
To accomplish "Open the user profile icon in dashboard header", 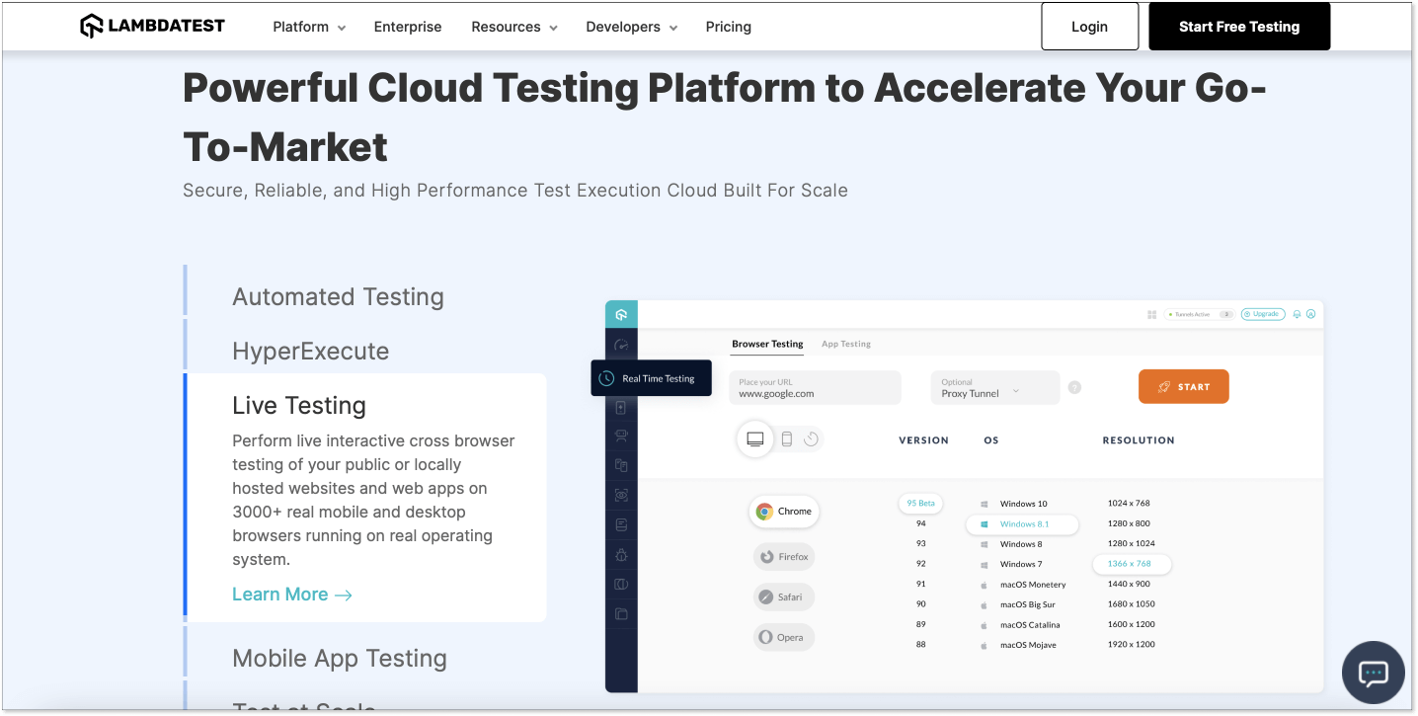I will (x=1311, y=314).
